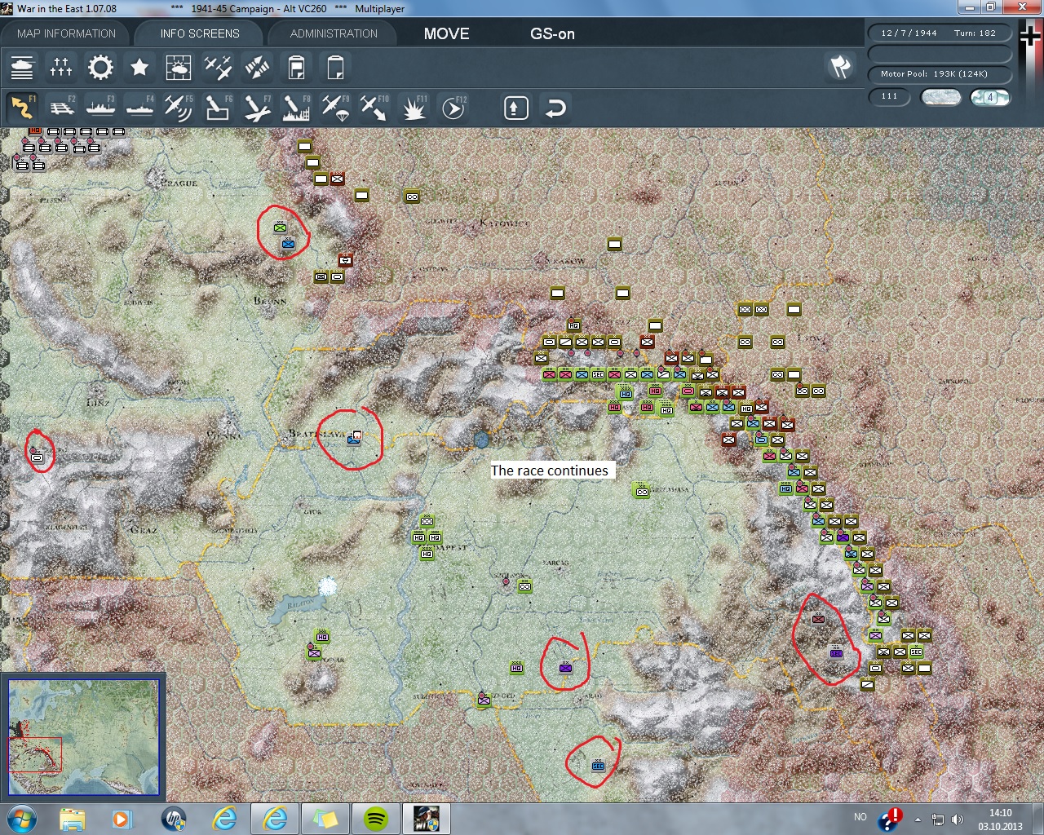This screenshot has height=835, width=1044.
Task: Click the undo move arrow button
Action: pos(555,108)
